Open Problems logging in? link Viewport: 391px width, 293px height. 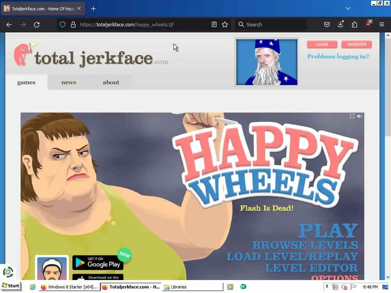point(338,56)
